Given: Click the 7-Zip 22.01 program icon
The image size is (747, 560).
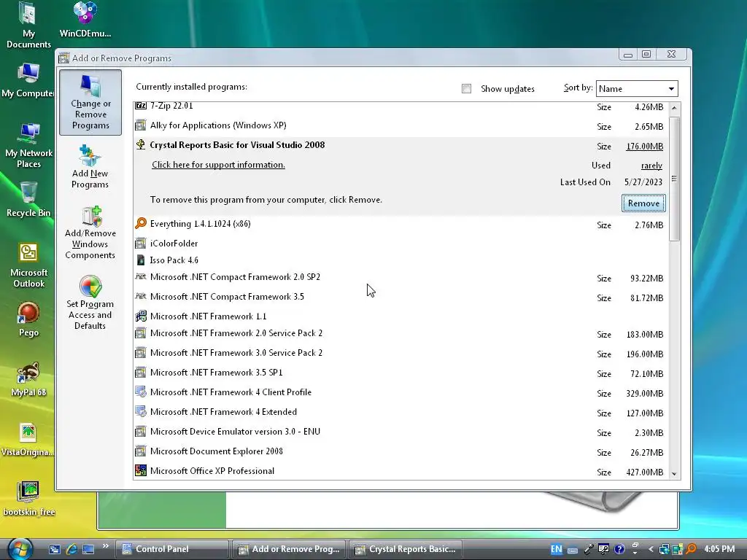Looking at the screenshot, I should pos(141,106).
